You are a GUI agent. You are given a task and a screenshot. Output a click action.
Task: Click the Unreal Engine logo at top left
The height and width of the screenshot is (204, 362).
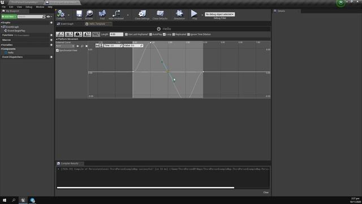pos(2,2)
